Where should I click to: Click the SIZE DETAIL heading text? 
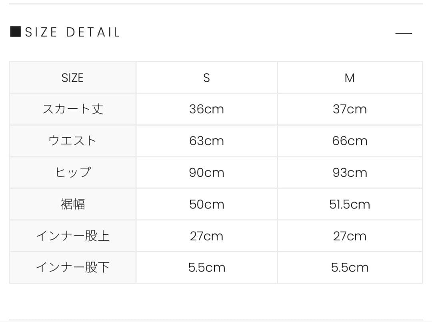tap(72, 32)
